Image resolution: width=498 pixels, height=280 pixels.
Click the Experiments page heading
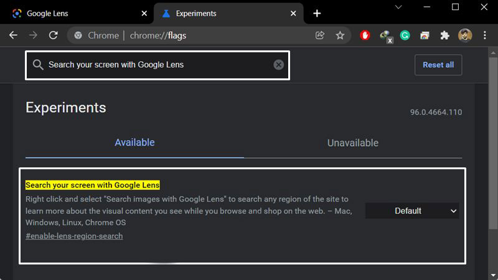point(66,108)
